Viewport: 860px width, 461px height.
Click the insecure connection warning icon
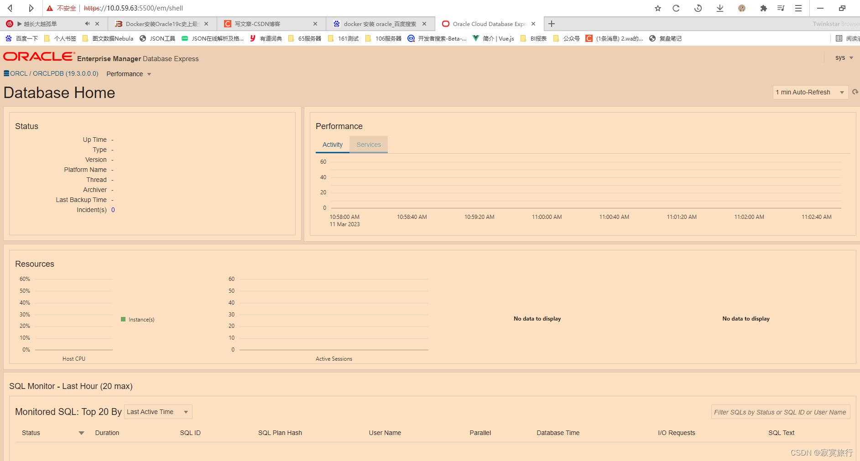pyautogui.click(x=50, y=8)
